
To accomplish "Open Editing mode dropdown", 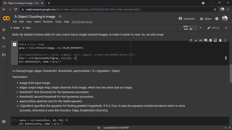I will (213, 28).
